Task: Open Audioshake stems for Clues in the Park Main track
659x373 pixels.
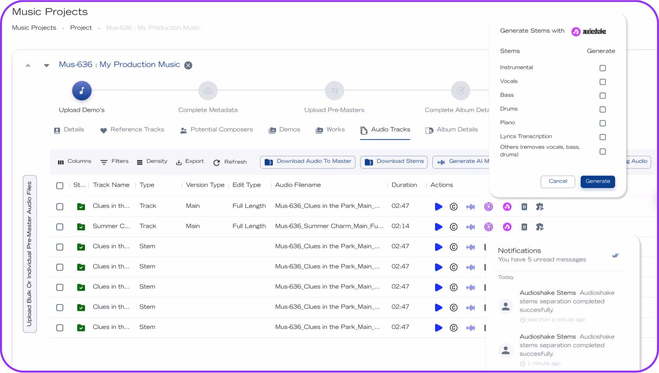Action: 507,207
